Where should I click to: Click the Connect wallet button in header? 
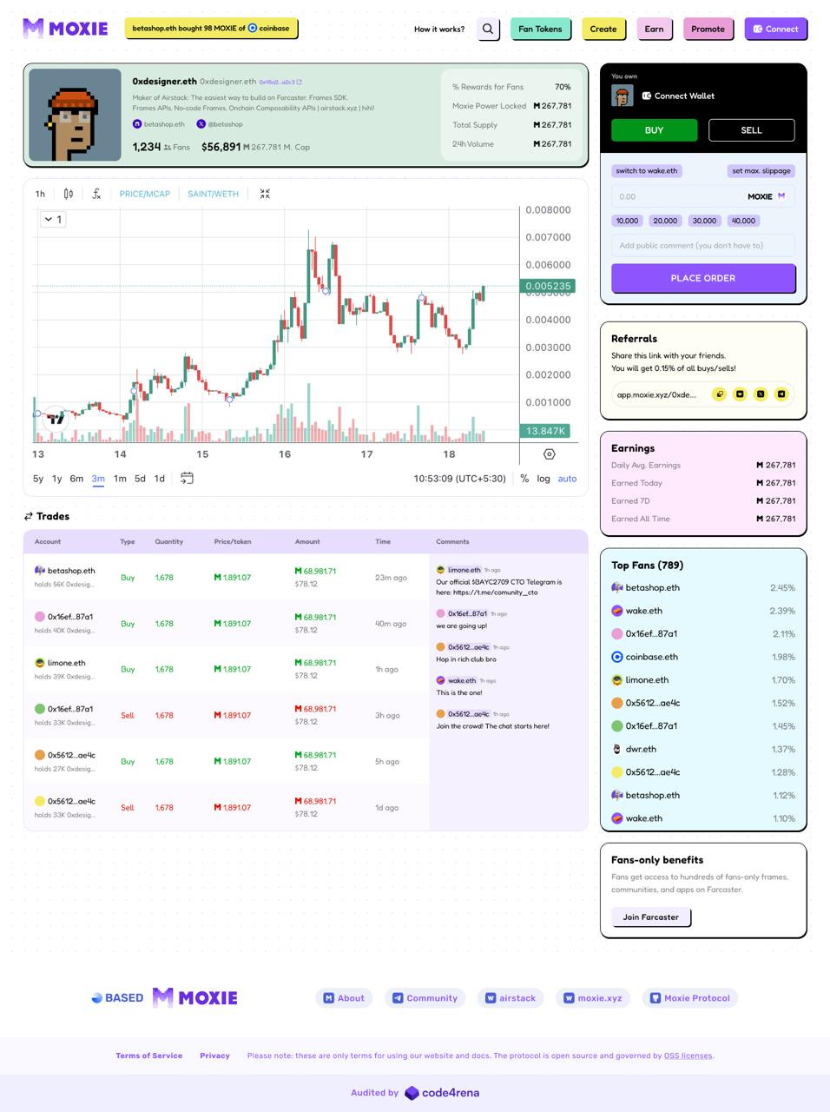pos(775,29)
